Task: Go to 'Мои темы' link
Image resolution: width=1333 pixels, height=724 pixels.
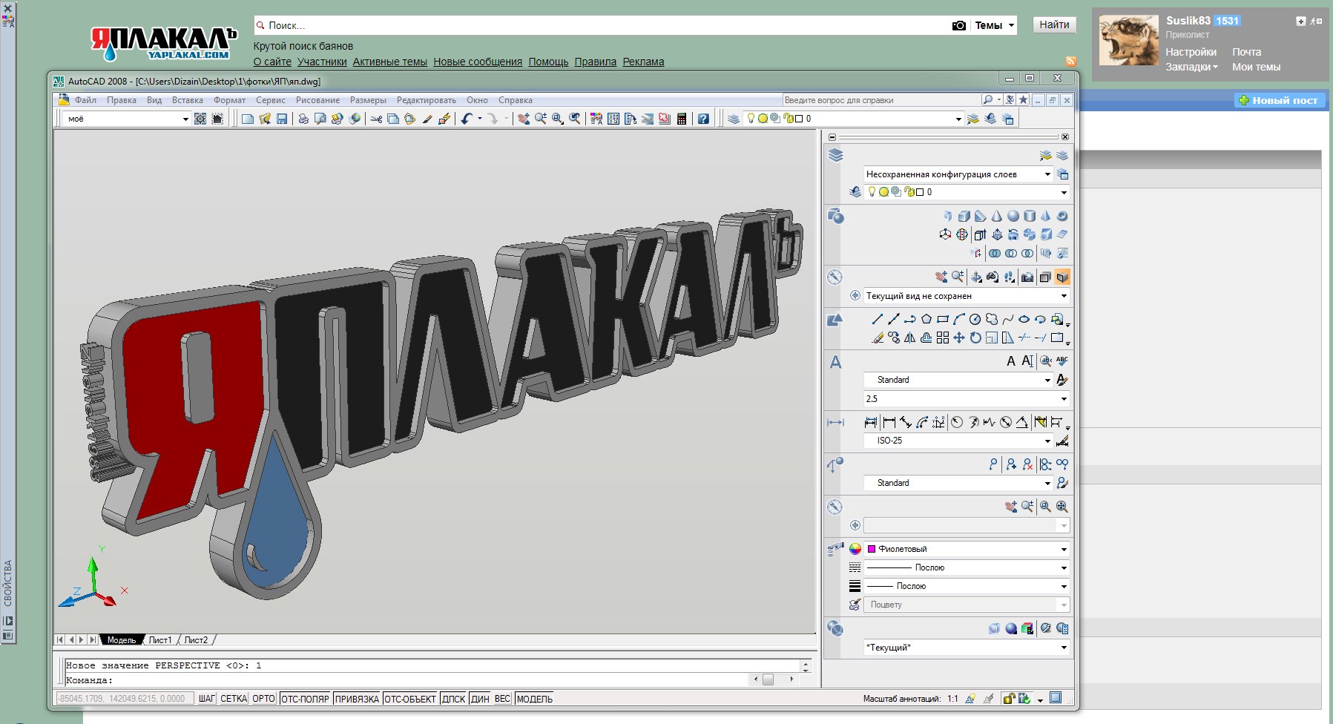Action: coord(1256,67)
